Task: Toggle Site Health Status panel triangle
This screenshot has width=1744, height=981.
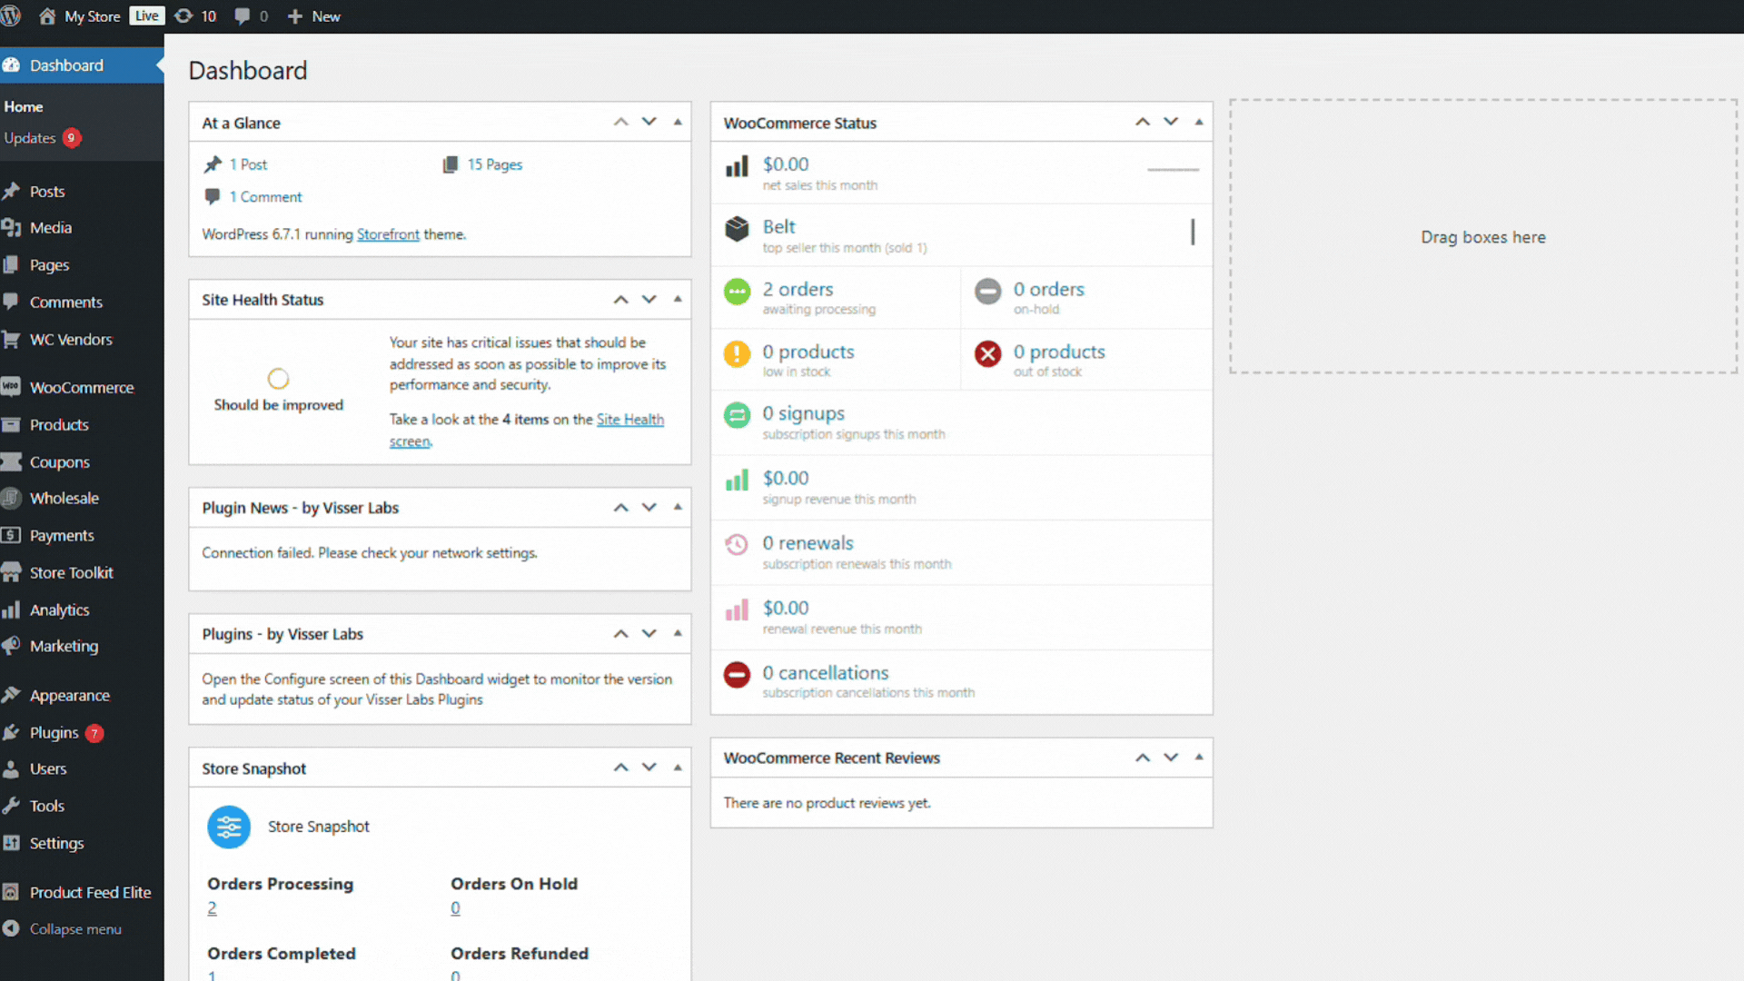Action: 678,299
